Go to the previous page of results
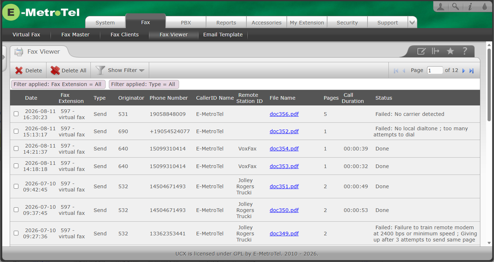494x262 pixels. coord(404,71)
